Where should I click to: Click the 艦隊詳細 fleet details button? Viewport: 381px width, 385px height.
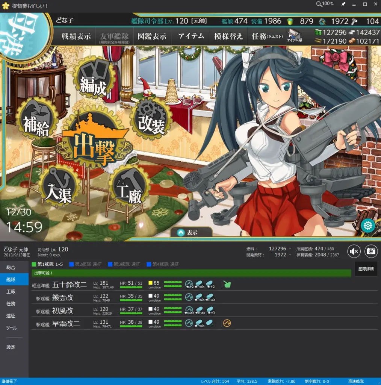pos(366,269)
